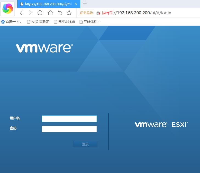Click the insecure lock icon in address bar
The width and height of the screenshot is (200, 173).
98,13
